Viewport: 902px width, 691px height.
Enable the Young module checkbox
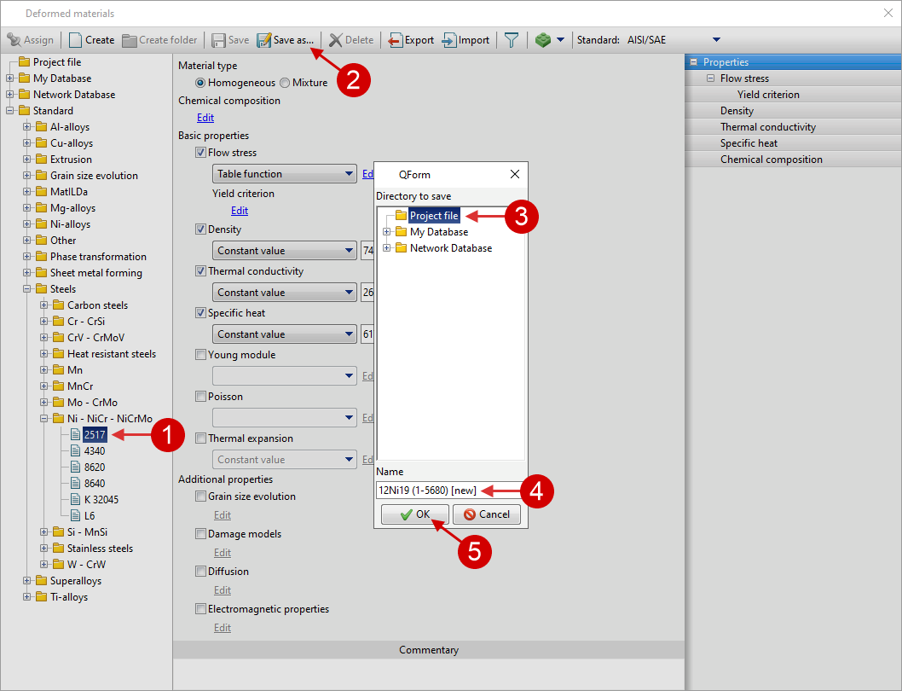pos(200,355)
